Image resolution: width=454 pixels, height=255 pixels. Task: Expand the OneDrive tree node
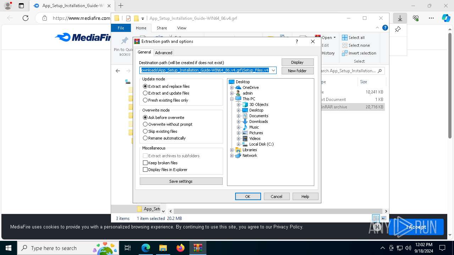(232, 87)
